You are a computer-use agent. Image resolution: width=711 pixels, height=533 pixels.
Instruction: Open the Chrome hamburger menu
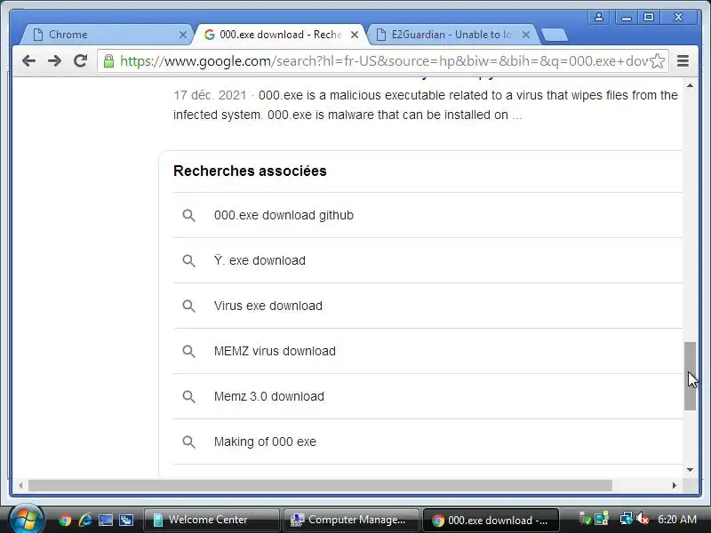[x=683, y=61]
